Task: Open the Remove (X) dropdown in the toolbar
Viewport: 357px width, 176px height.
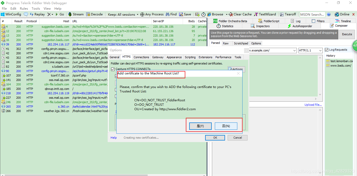Action: click(x=50, y=14)
